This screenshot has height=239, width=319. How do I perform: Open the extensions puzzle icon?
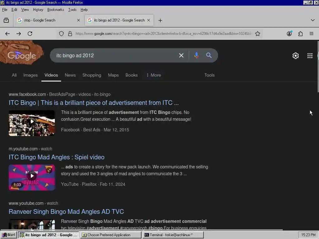(301, 34)
